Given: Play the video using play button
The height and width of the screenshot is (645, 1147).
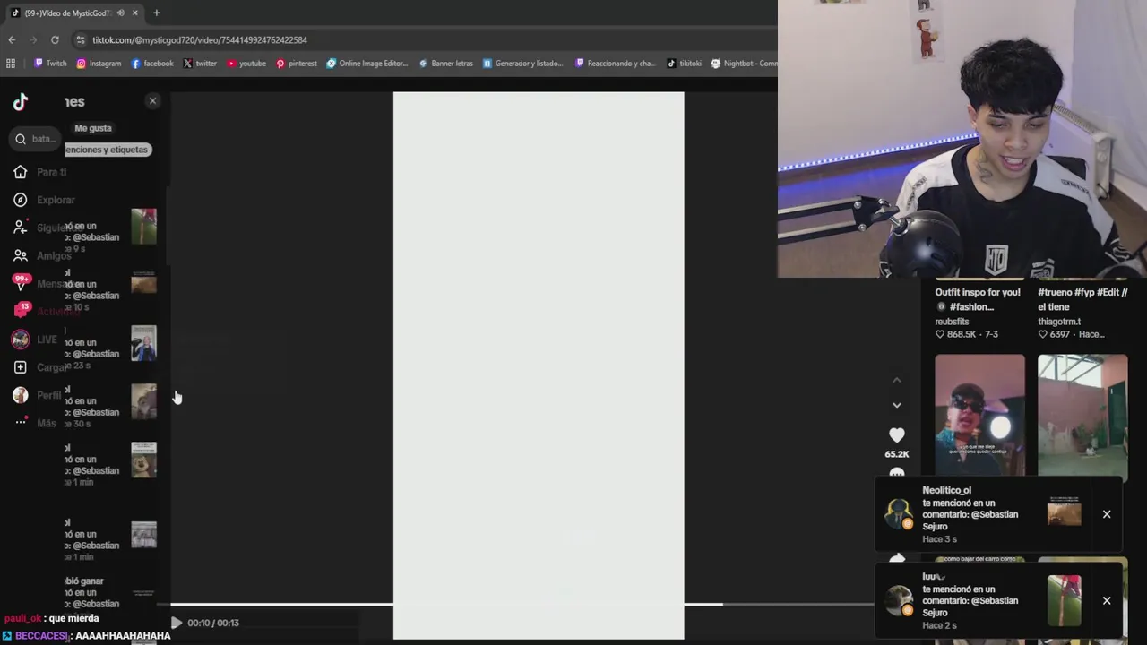Looking at the screenshot, I should pos(177,623).
